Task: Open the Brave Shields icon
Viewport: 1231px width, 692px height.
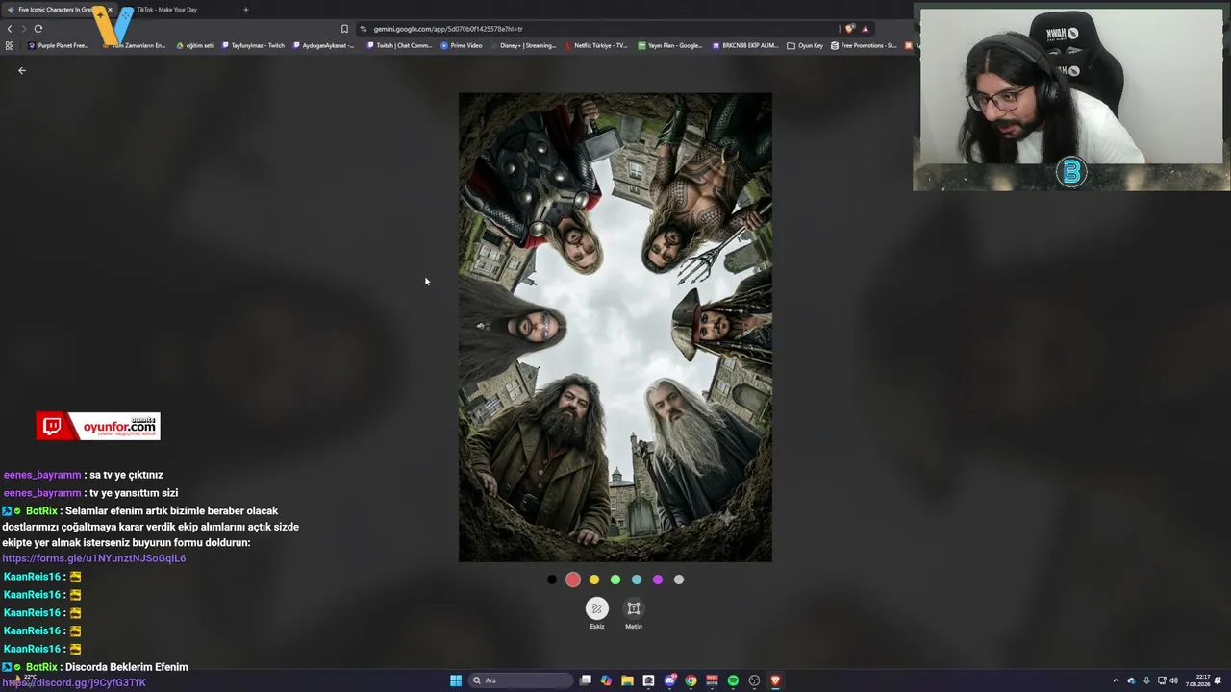Action: (849, 29)
